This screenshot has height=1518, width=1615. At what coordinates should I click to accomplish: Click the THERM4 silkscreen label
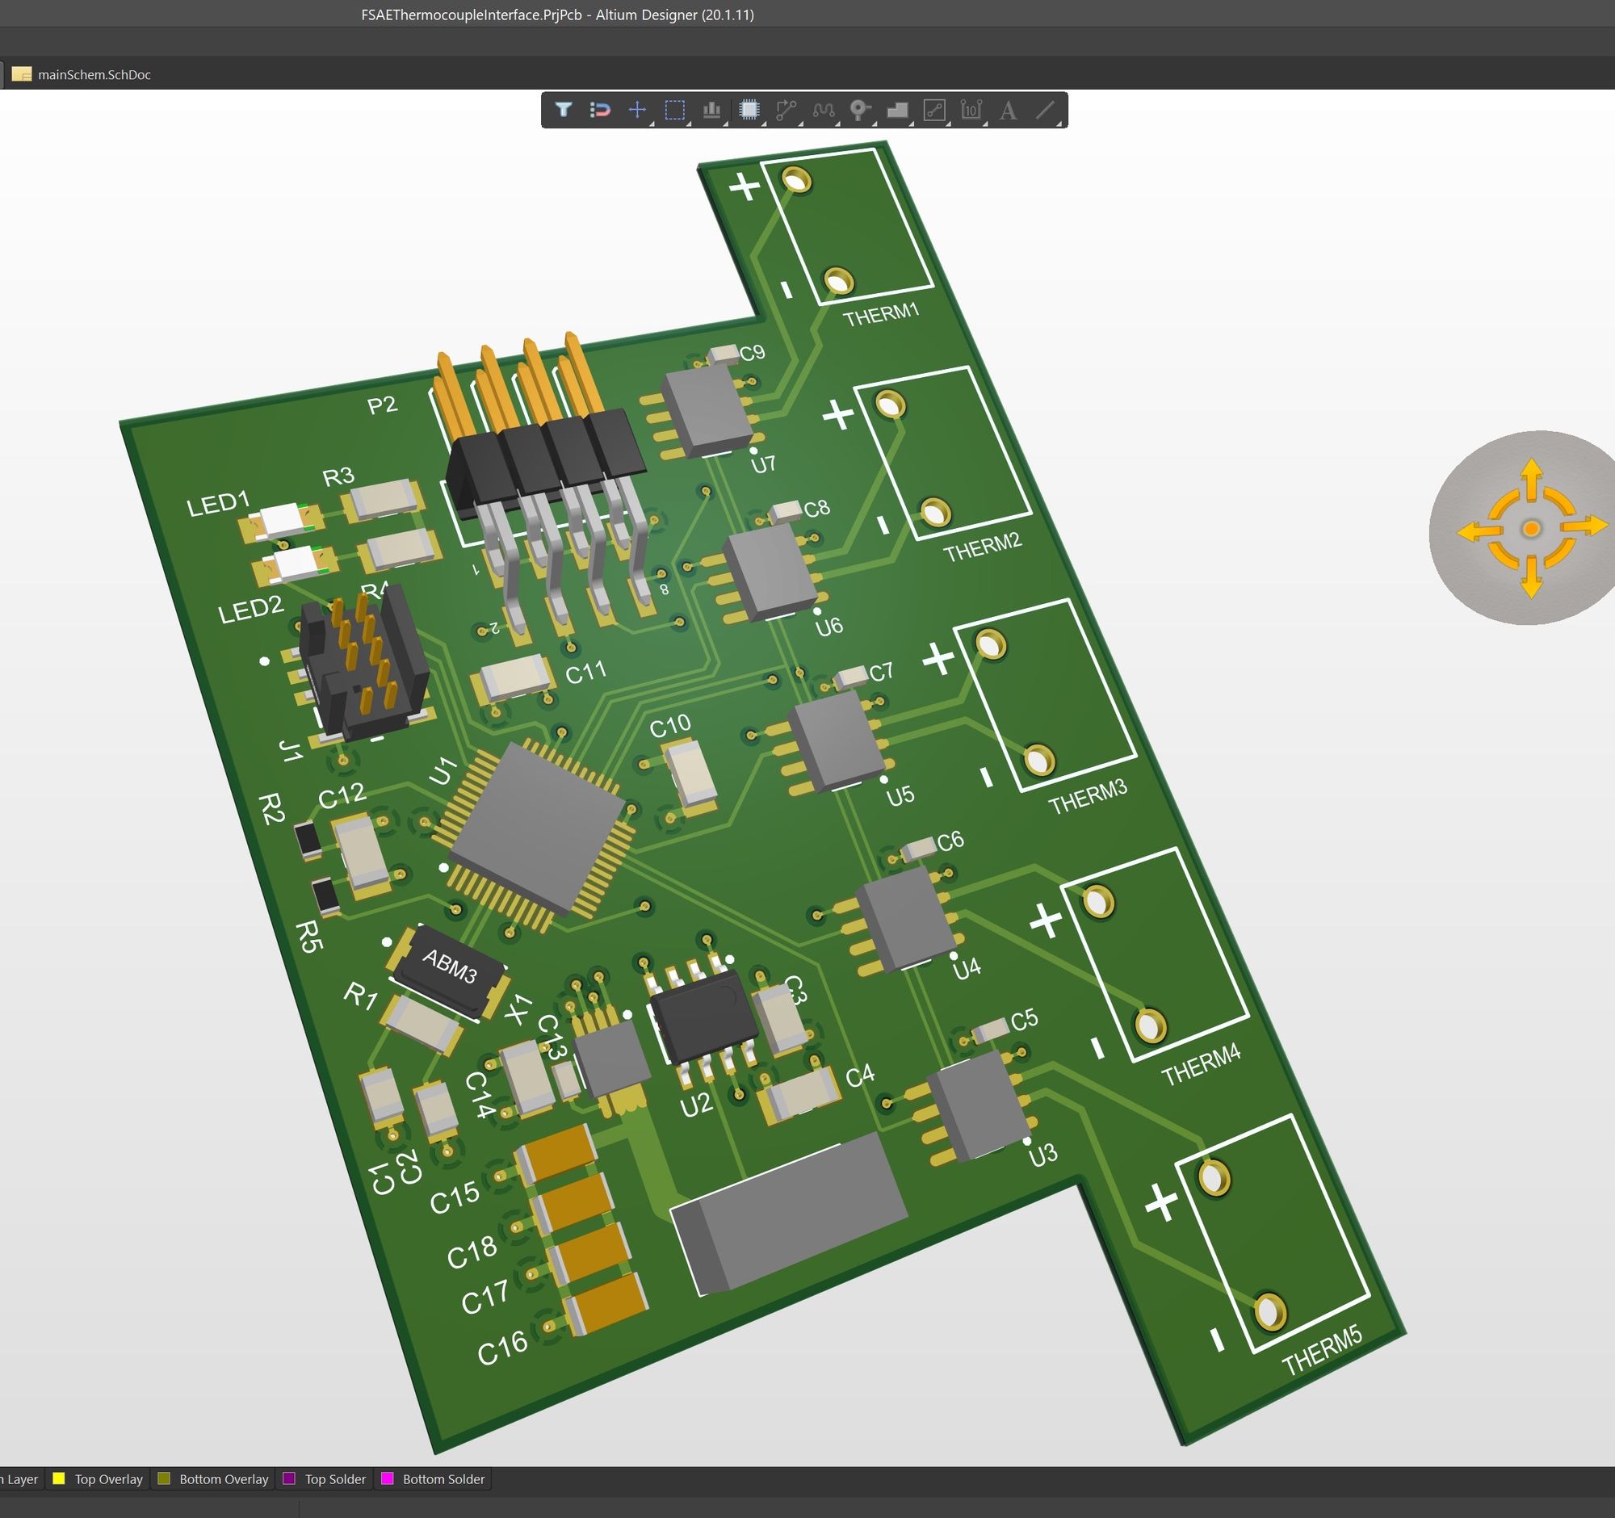click(1202, 1066)
